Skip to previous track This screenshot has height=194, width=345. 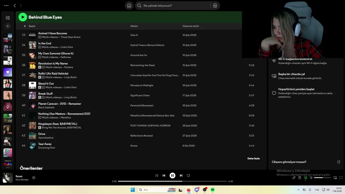[x=164, y=175]
